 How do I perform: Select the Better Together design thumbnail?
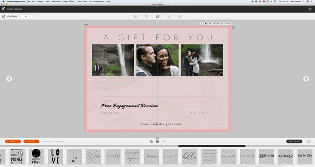pos(267,157)
